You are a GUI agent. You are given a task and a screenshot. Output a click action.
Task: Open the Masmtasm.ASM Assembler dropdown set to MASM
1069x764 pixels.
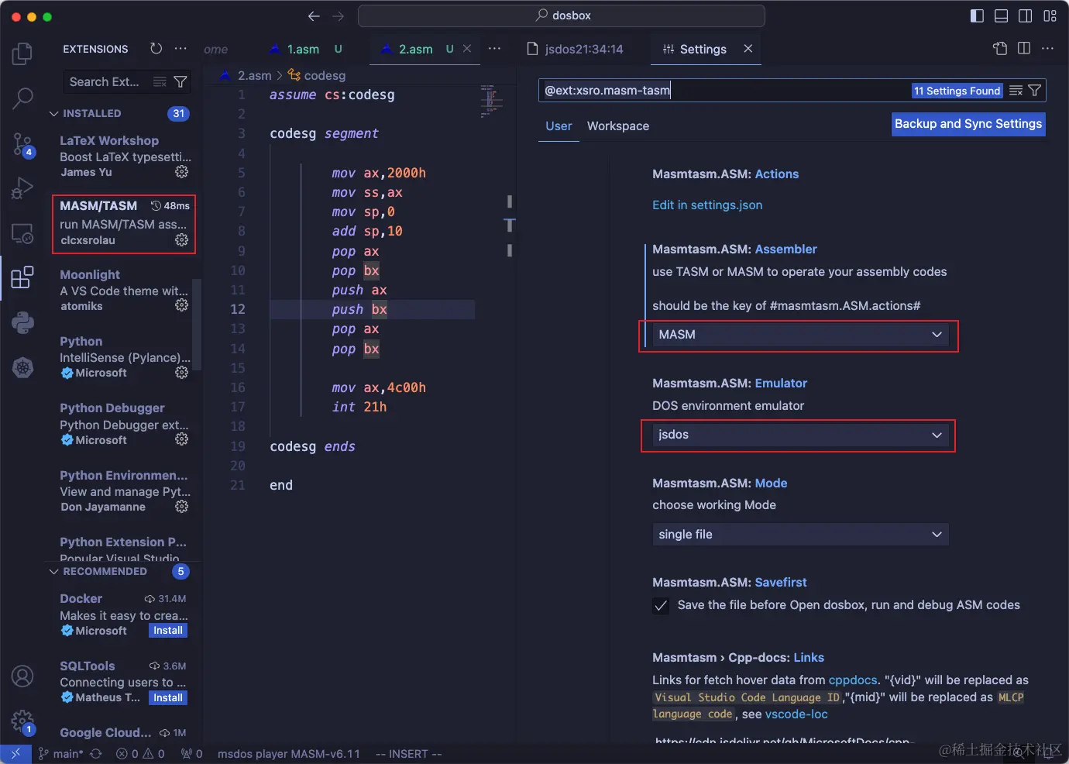click(x=798, y=335)
